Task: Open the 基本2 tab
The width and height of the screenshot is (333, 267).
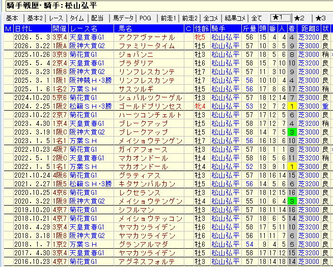Action: coord(35,18)
